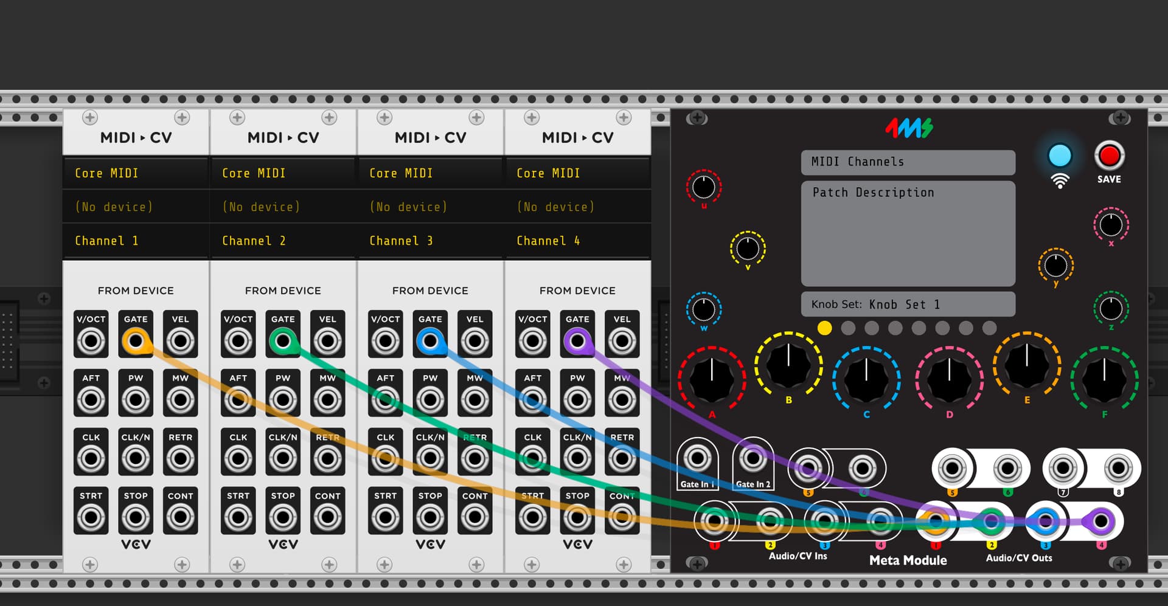This screenshot has width=1168, height=606.
Task: Click the green GATE jack on Channel 2 module
Action: click(282, 341)
